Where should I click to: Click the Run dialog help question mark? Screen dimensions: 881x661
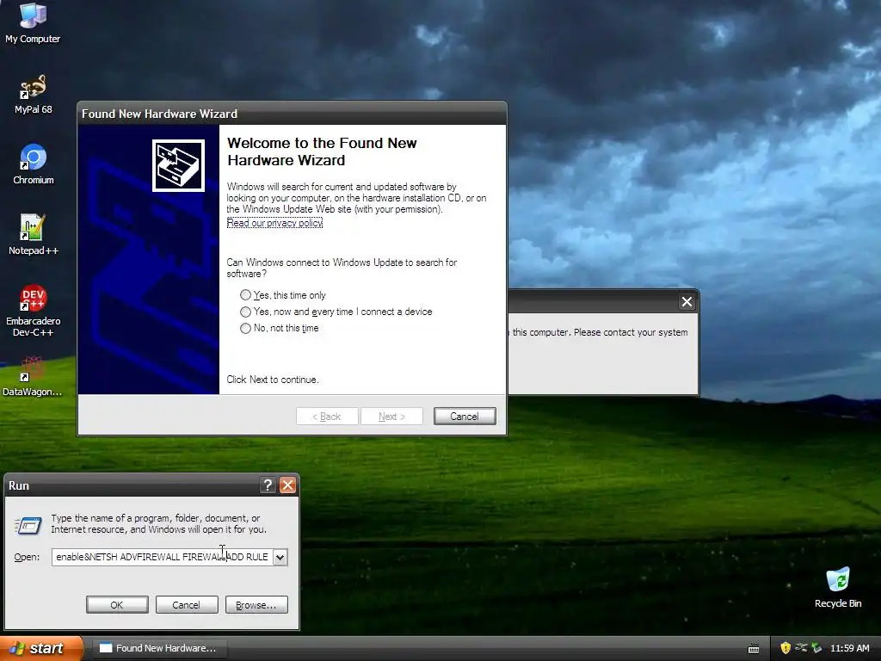[268, 485]
